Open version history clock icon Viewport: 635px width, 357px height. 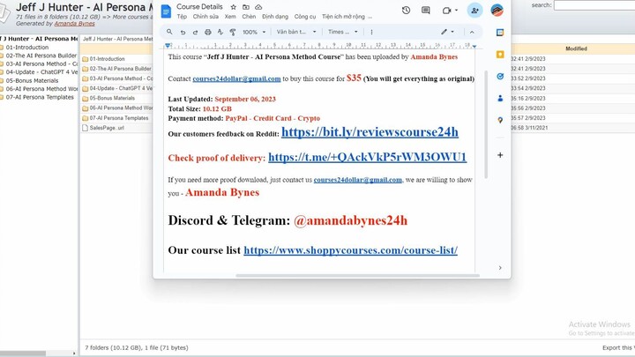point(406,11)
